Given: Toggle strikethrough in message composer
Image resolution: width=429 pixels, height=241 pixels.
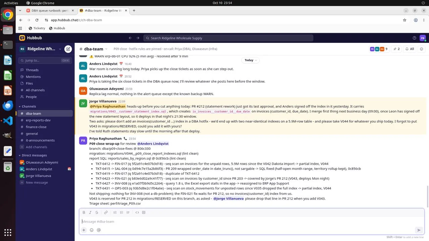Looking at the screenshot, I should (97, 213).
